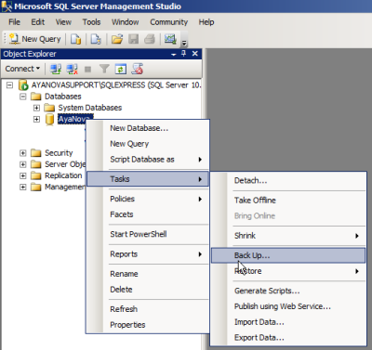Choose Facets from context menu
The image size is (372, 350).
(x=148, y=214)
